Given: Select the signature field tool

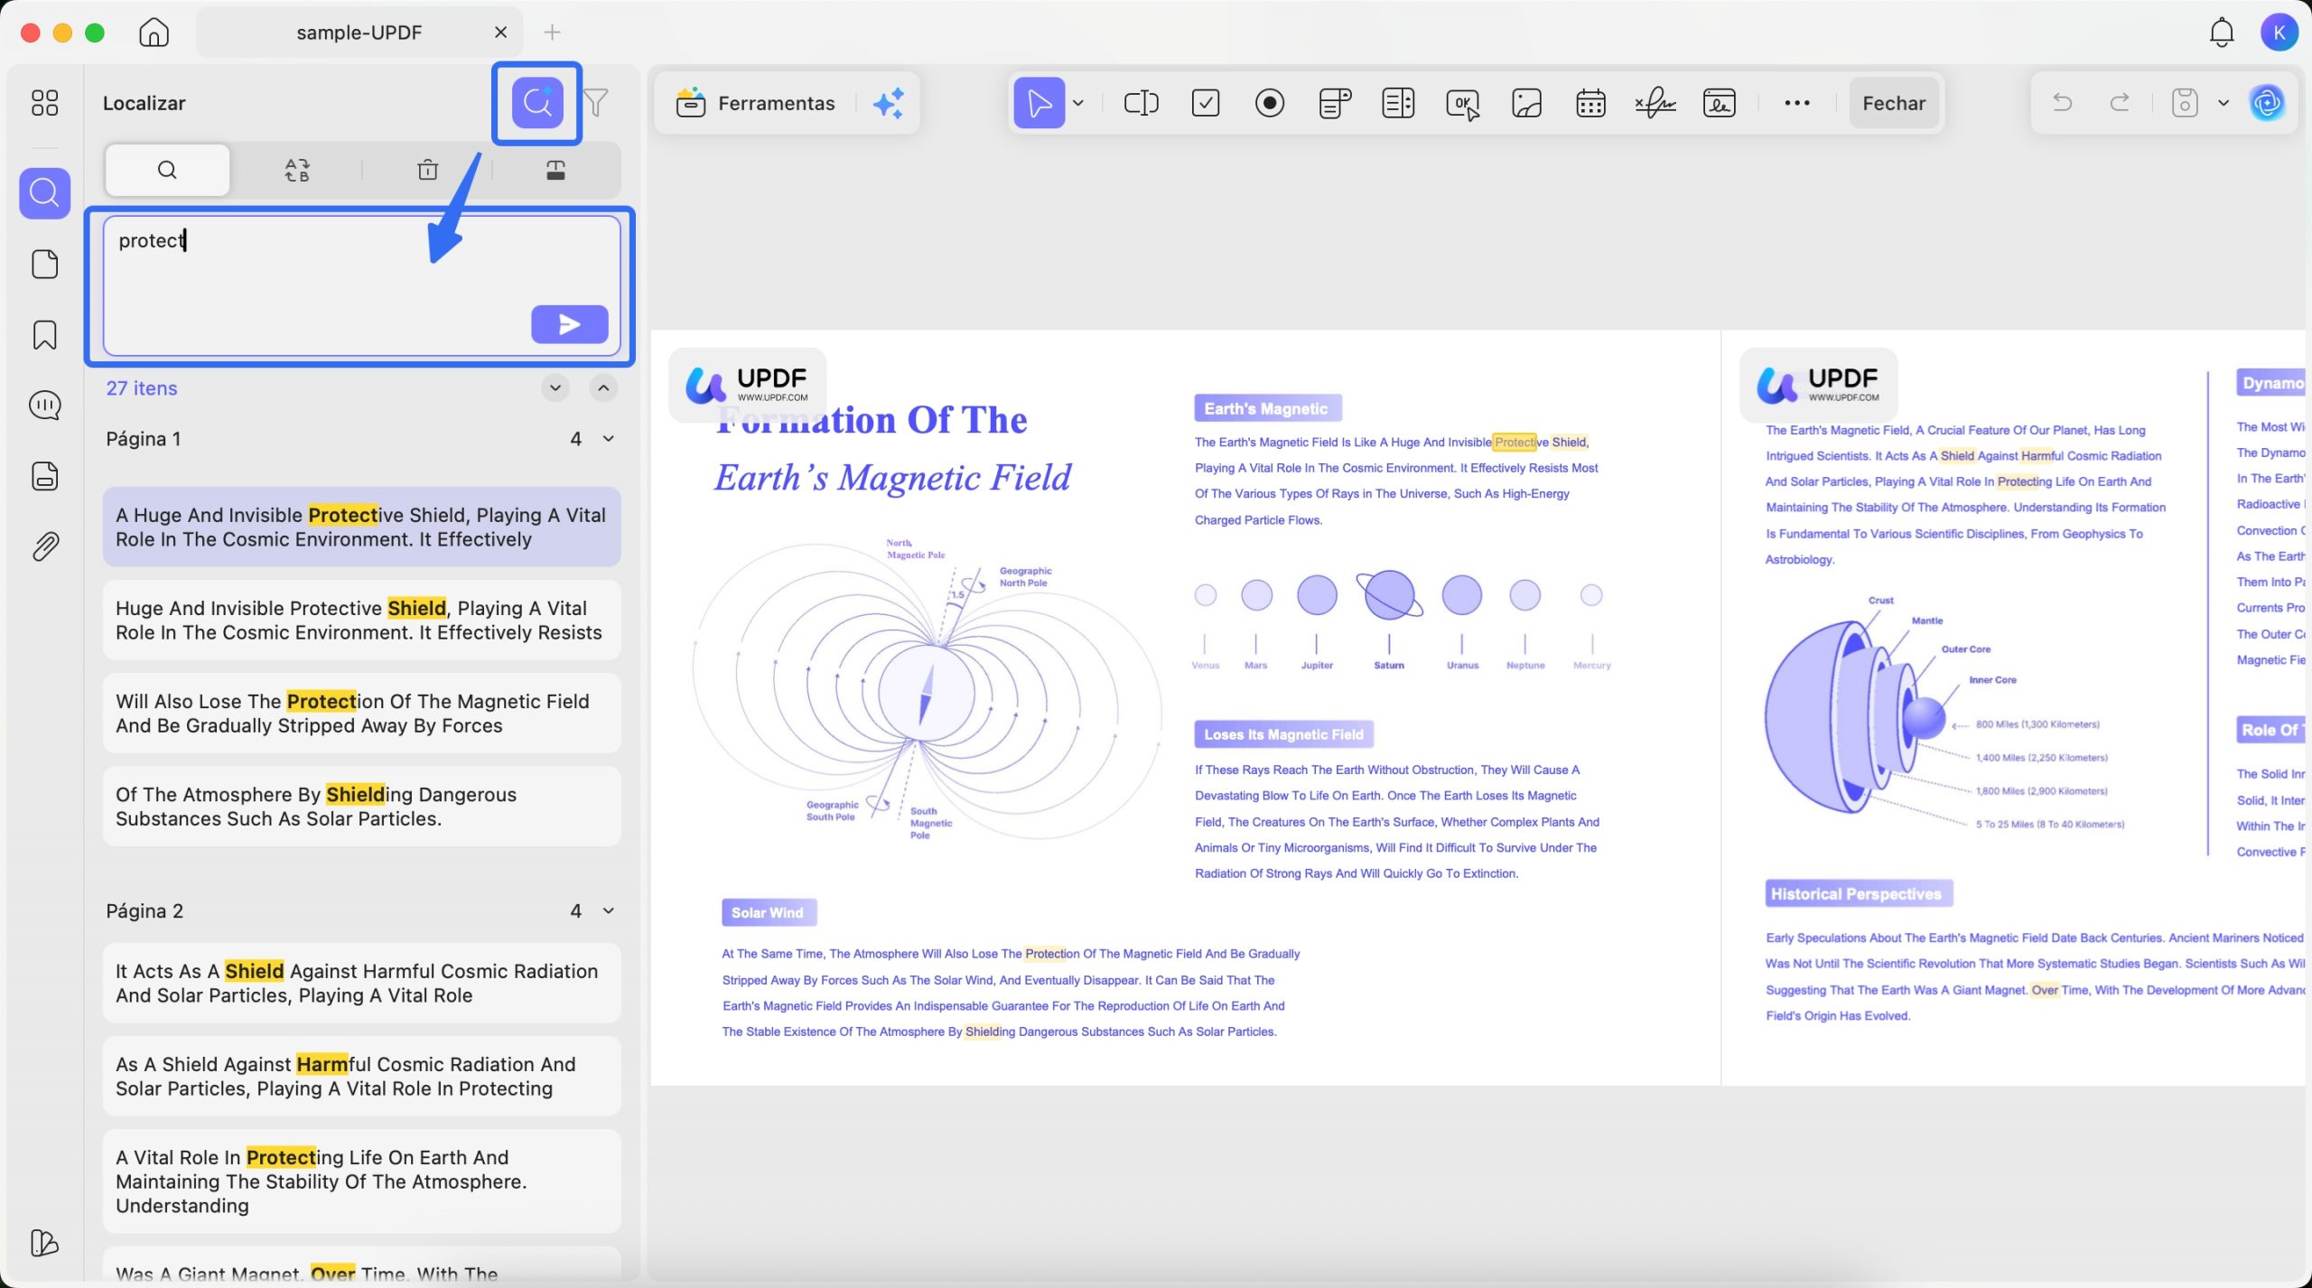Looking at the screenshot, I should (x=1655, y=103).
